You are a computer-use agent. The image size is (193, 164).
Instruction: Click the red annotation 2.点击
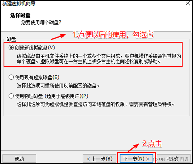(x=152, y=143)
